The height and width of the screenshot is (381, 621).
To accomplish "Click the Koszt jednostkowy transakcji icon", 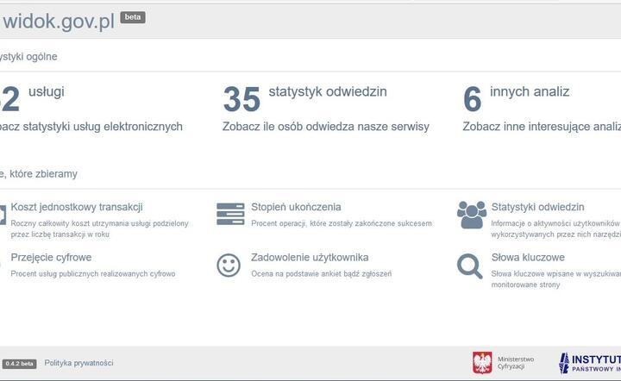I will [3, 215].
